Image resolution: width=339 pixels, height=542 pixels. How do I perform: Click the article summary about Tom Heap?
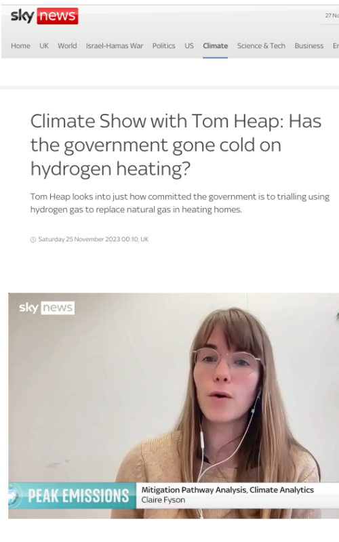pyautogui.click(x=180, y=203)
